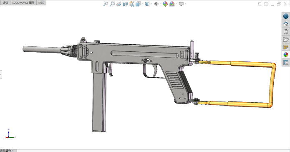The image size is (290, 152).
Task: Toggle the Hide/Show Items eye icon
Action: tap(156, 4)
